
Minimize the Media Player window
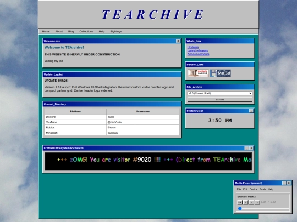click(x=284, y=183)
